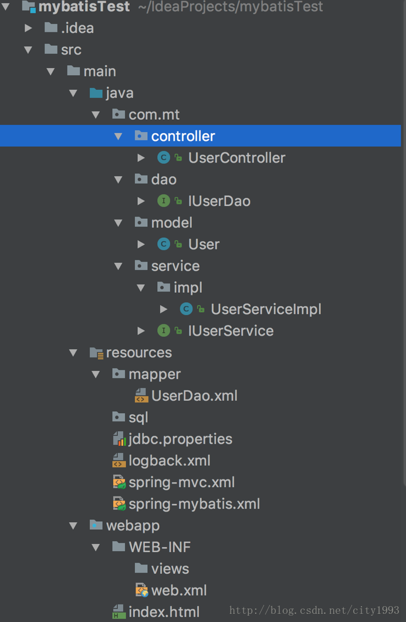Expand the UserController class arrow
Screen dimensions: 406x622
(141, 158)
